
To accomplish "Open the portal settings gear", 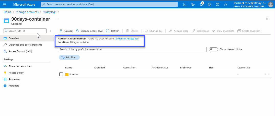I will [x=209, y=4].
